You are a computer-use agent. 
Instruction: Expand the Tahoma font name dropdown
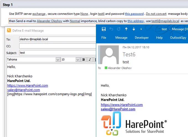pos(58,60)
